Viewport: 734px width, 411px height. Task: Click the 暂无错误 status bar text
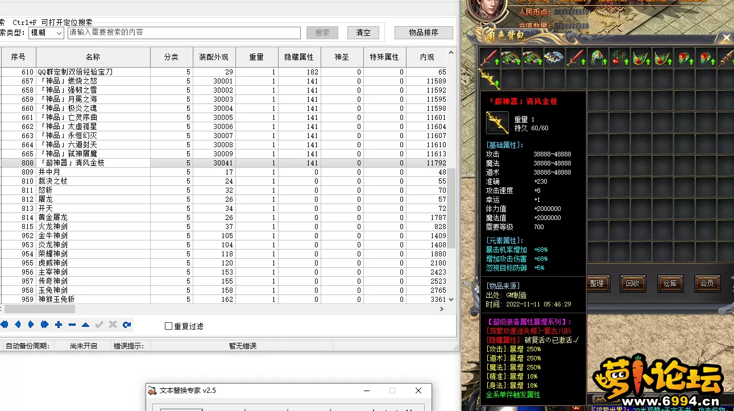pyautogui.click(x=243, y=346)
